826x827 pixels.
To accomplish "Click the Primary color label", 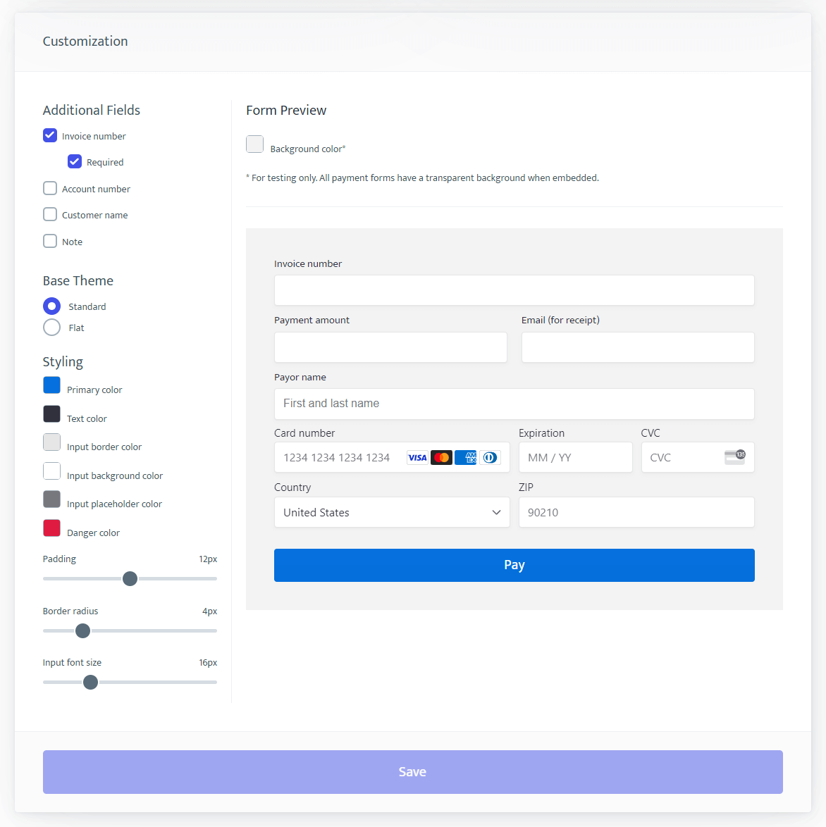I will [x=94, y=390].
